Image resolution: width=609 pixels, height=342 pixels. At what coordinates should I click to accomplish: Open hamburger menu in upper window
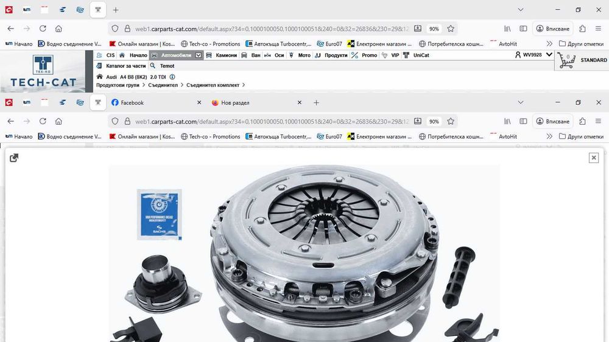click(x=598, y=29)
